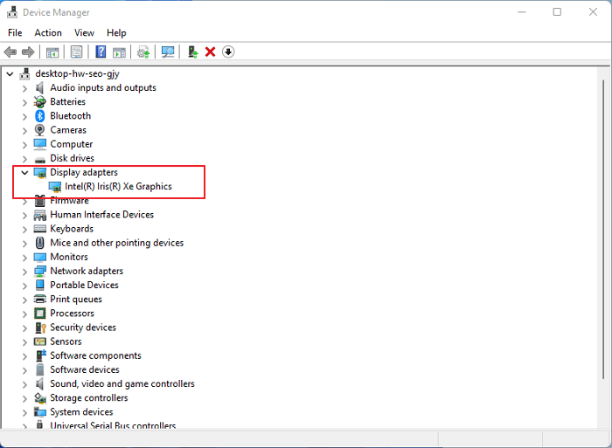Select the Sound, video and game controllers item
The image size is (612, 448).
(x=122, y=384)
